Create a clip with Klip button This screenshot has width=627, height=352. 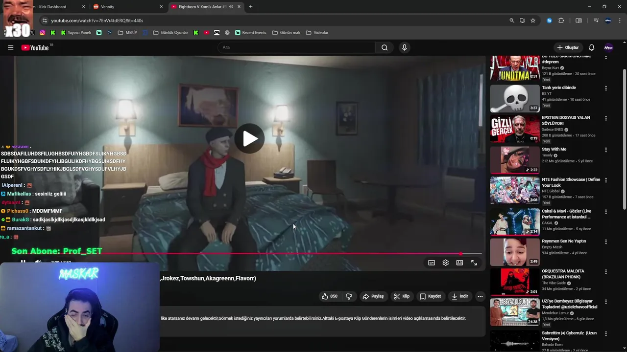[x=402, y=296]
